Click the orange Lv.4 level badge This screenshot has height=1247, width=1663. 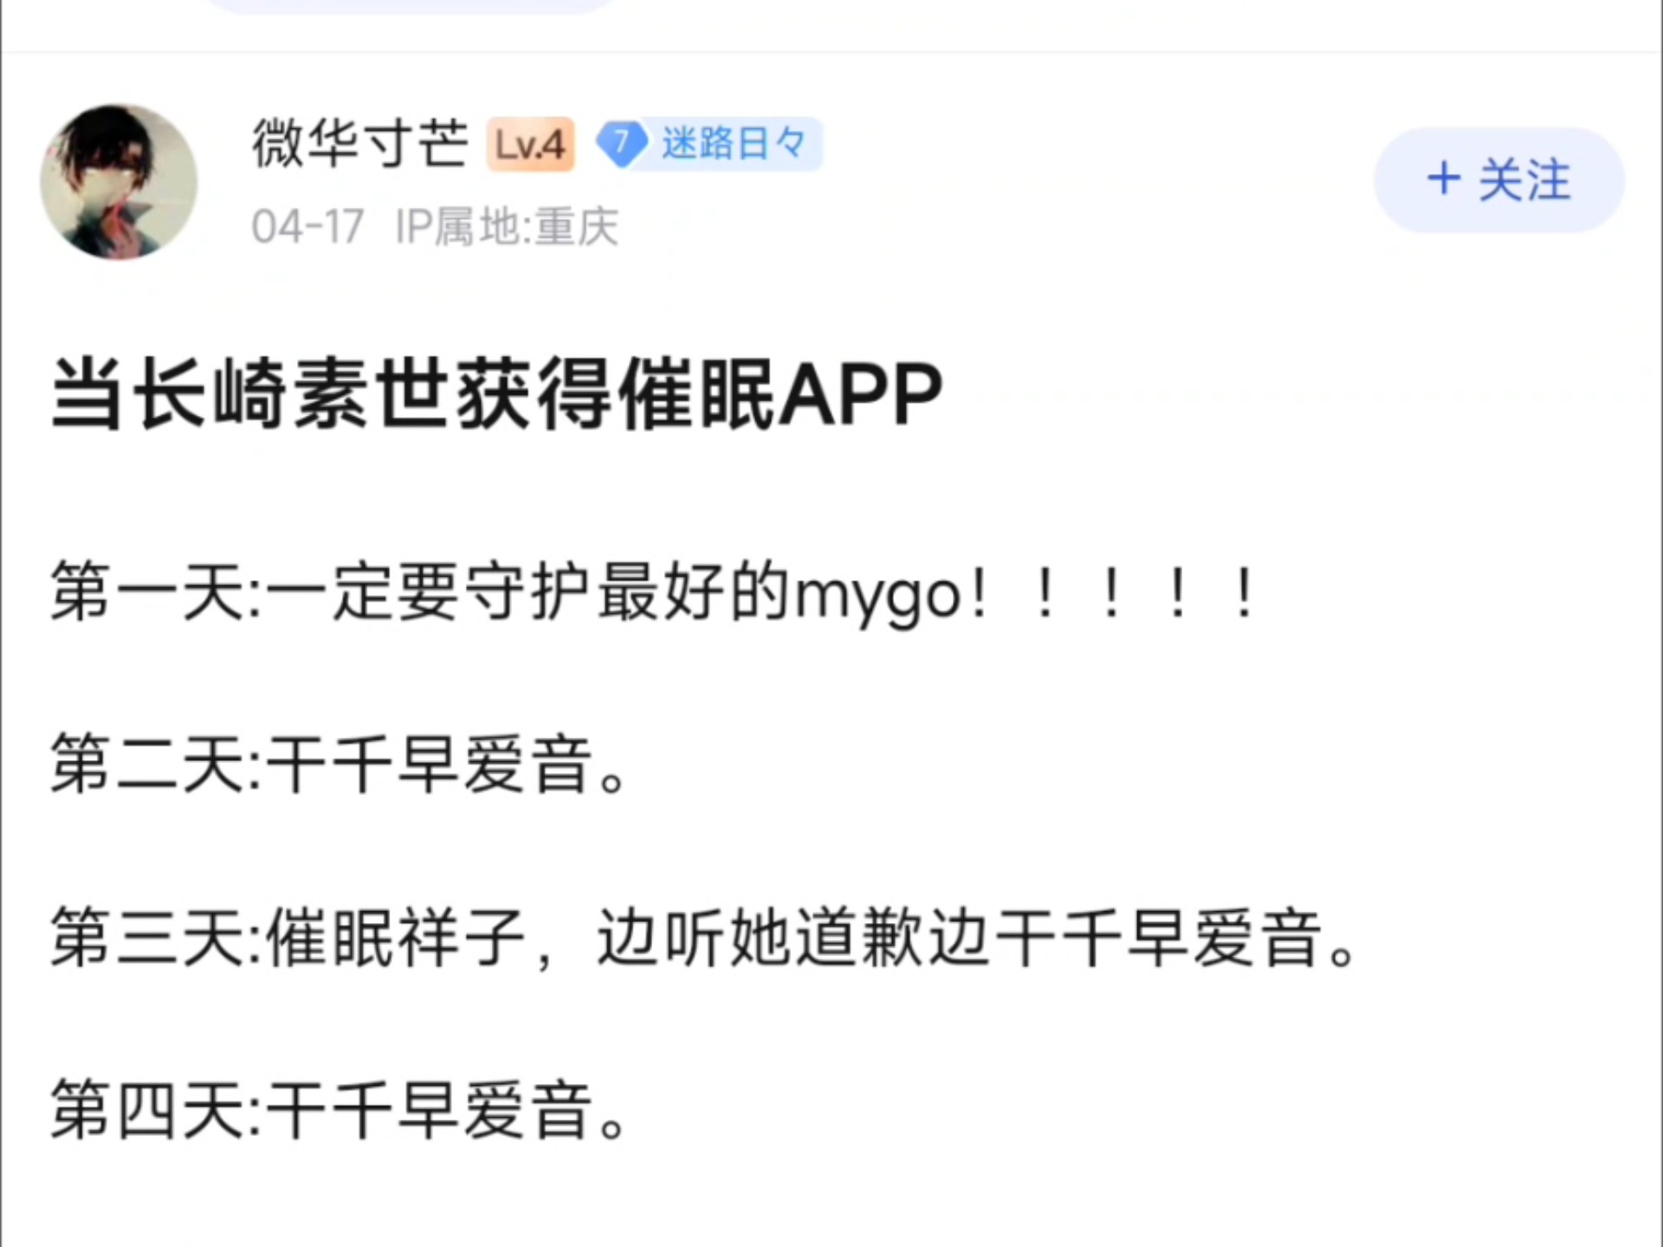pyautogui.click(x=530, y=144)
